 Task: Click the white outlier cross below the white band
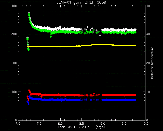(100, 36)
